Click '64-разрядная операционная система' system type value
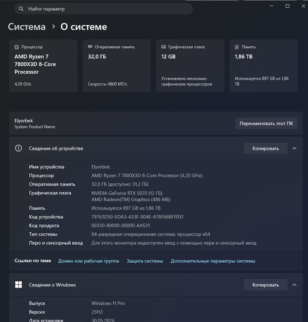308x322 pixels. (151, 234)
